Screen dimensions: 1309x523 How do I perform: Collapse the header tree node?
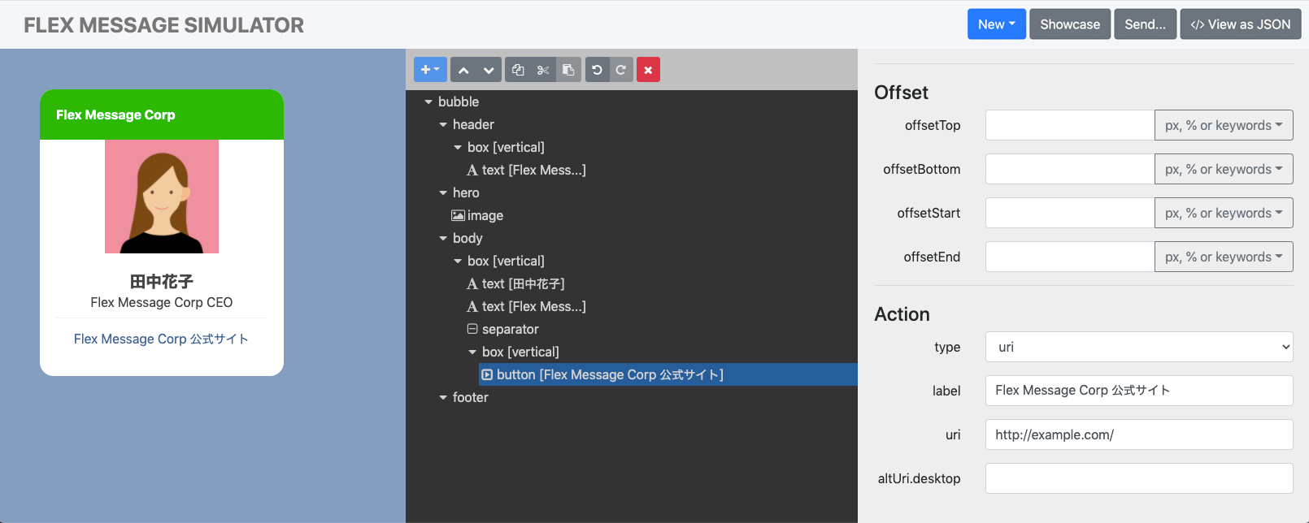443,125
